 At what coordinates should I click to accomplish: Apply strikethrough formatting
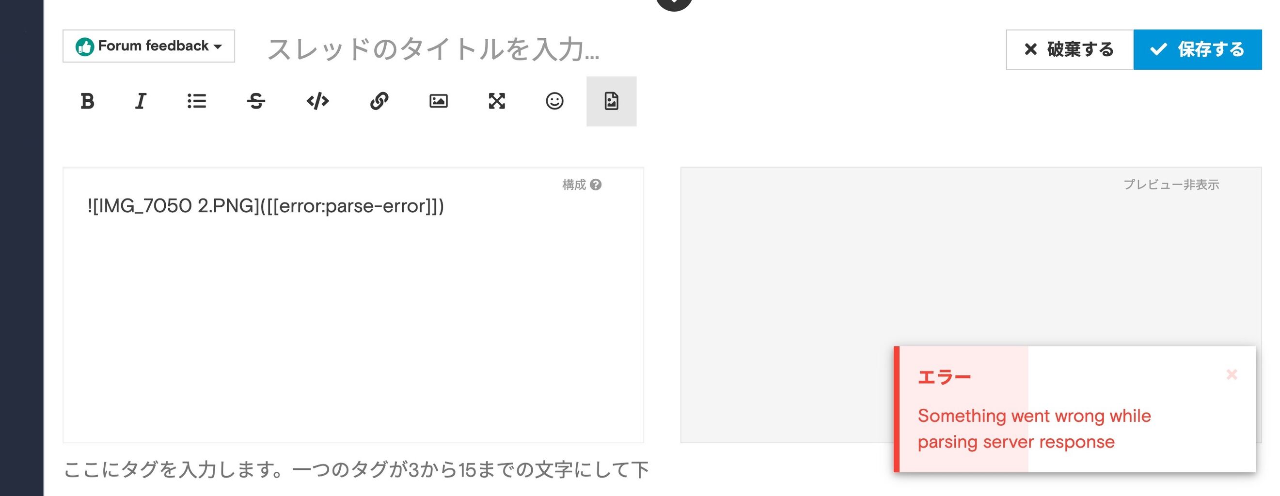(256, 101)
